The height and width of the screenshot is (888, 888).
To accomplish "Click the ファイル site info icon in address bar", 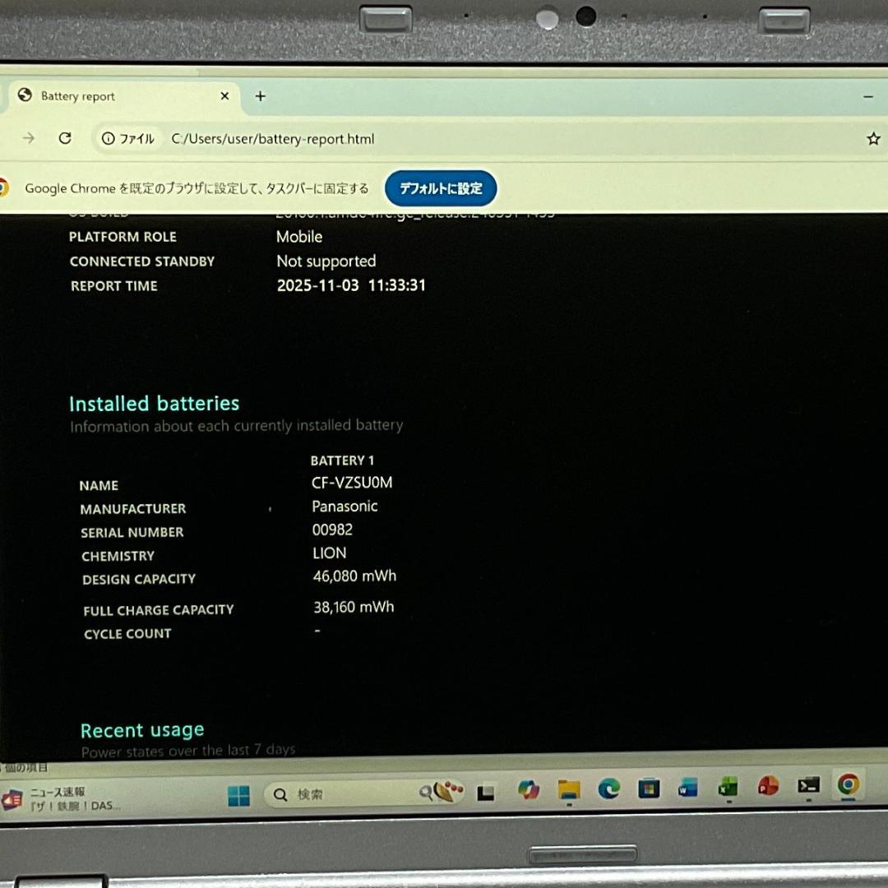I will 108,138.
